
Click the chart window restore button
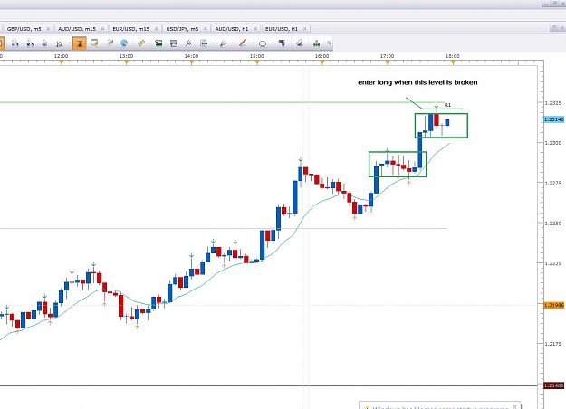[x=554, y=28]
